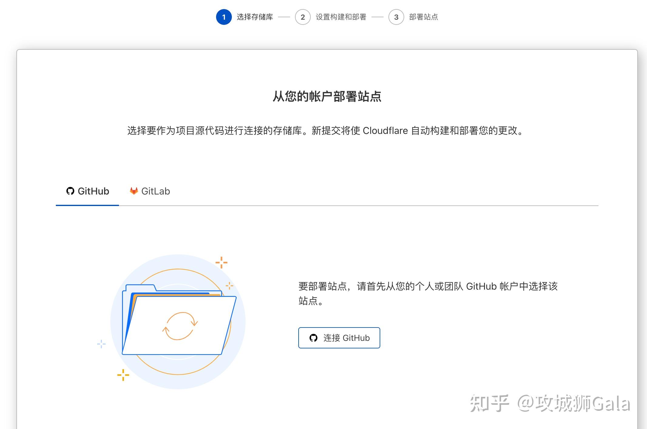Click the GitLab fox icon
647x429 pixels.
coord(134,191)
